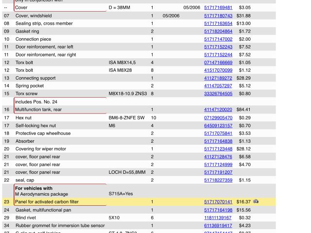Open covering for wiper motor link 51717123448
Viewport: 311px width, 233px height.
pos(218,149)
